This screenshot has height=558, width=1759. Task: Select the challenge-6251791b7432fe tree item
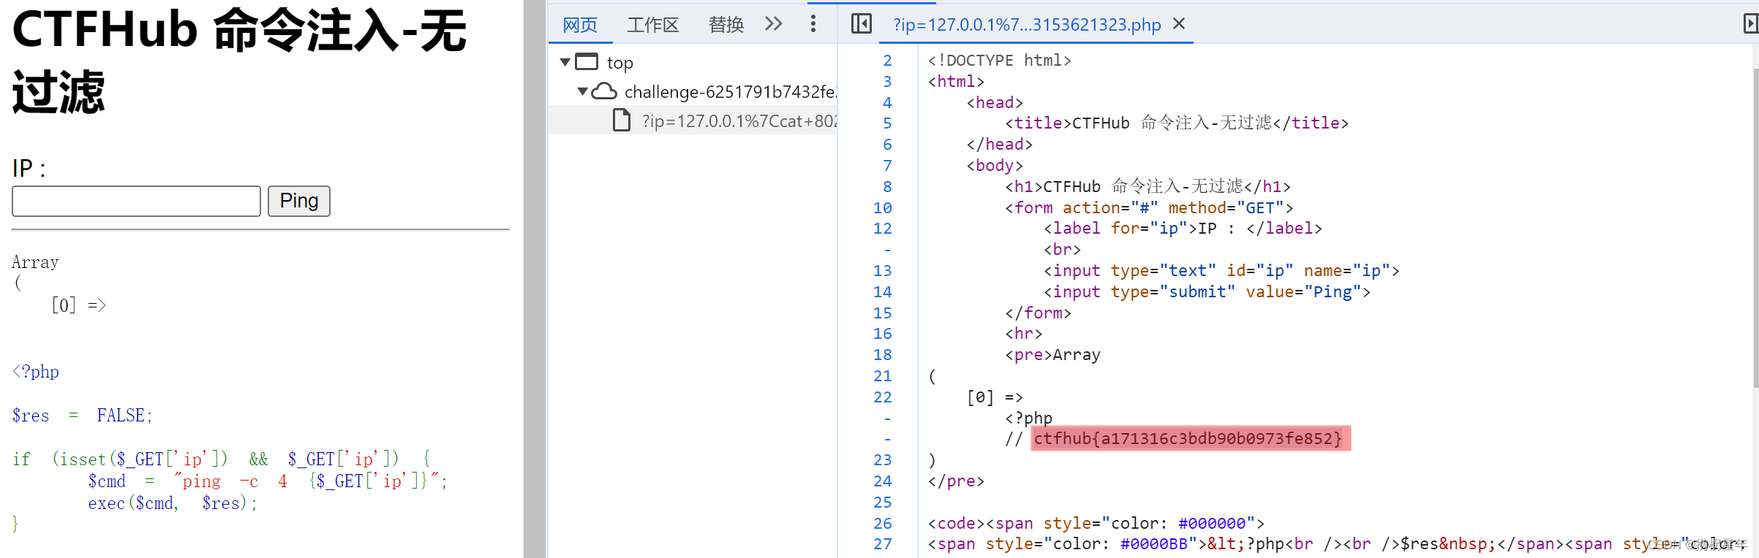click(x=730, y=92)
